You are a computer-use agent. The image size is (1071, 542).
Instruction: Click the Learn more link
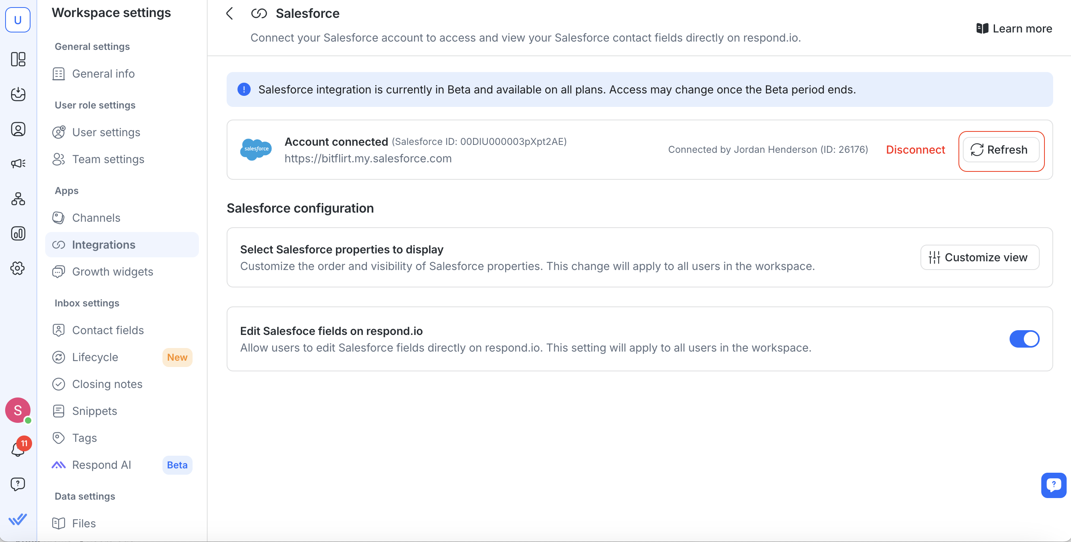point(1014,29)
